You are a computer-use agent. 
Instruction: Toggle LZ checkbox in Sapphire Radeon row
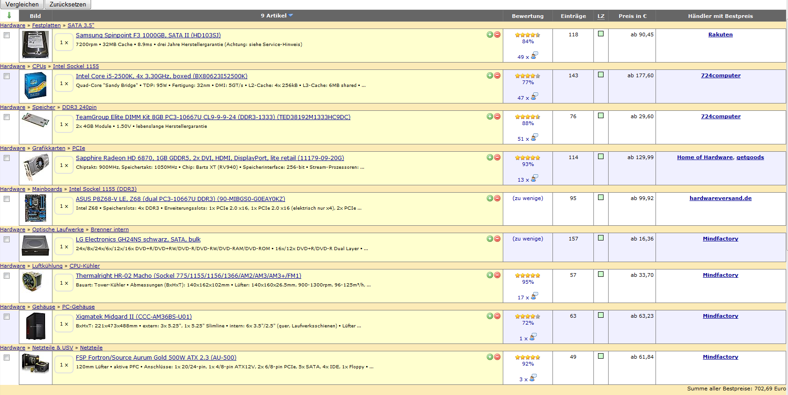tap(600, 156)
